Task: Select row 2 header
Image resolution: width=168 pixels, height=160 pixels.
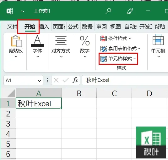Action: pos(8,114)
